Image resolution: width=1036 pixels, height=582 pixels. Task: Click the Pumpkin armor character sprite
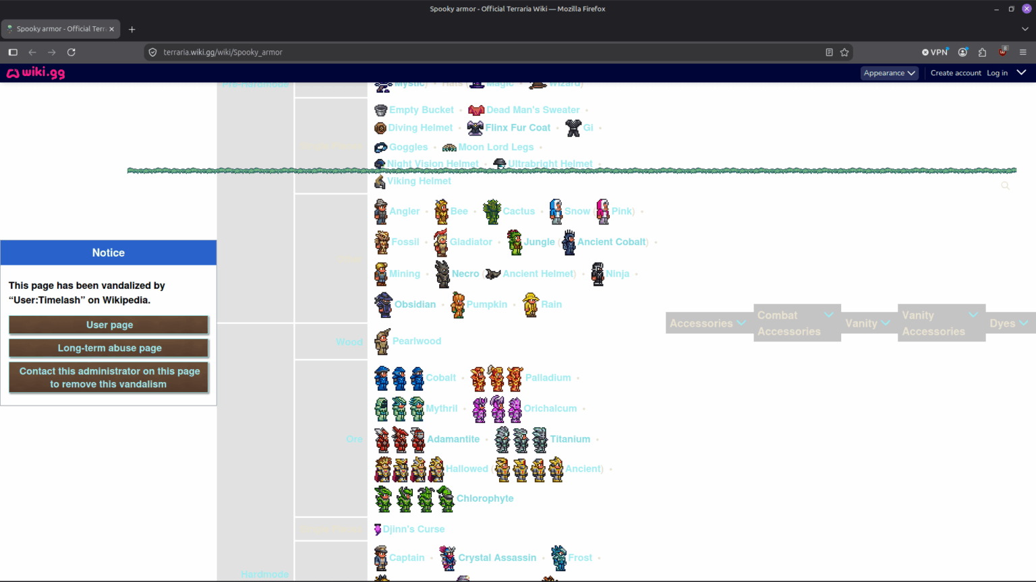458,304
